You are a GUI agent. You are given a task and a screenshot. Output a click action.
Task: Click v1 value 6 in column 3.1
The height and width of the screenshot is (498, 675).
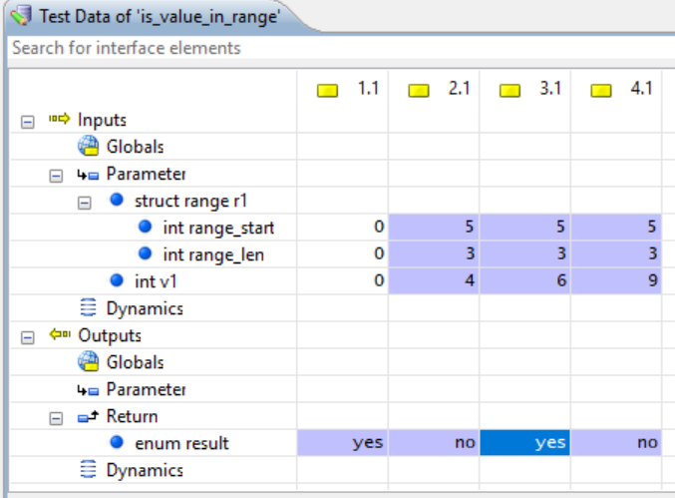(525, 280)
